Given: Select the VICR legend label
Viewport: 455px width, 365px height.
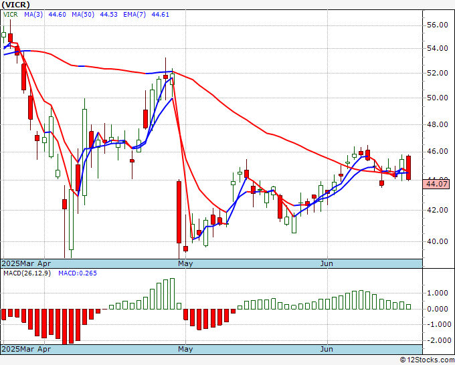Looking at the screenshot, I should point(11,15).
